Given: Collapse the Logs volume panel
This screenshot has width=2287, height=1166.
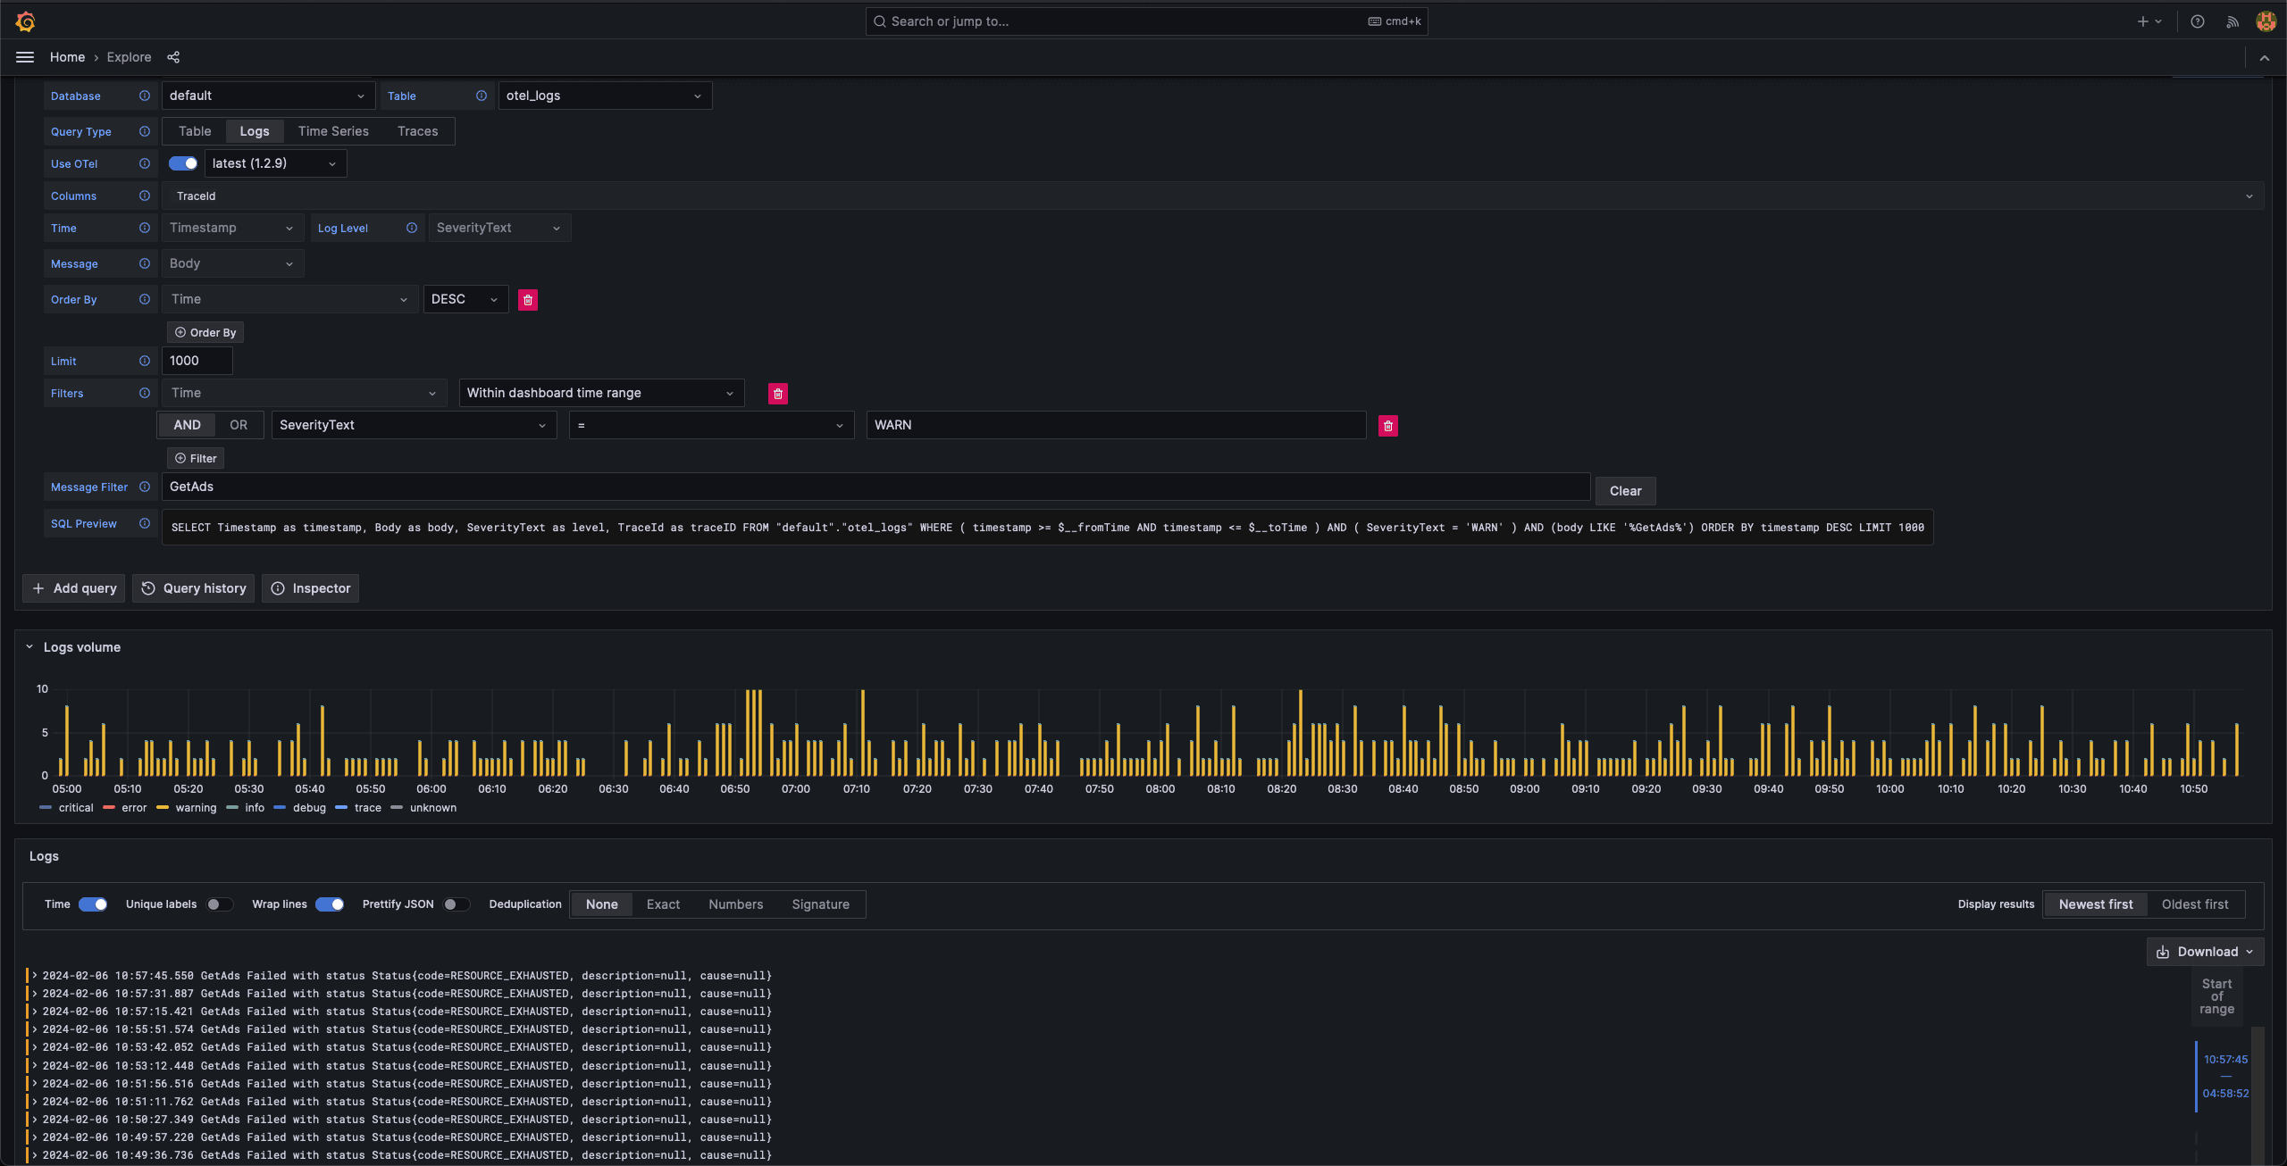Looking at the screenshot, I should tap(29, 647).
